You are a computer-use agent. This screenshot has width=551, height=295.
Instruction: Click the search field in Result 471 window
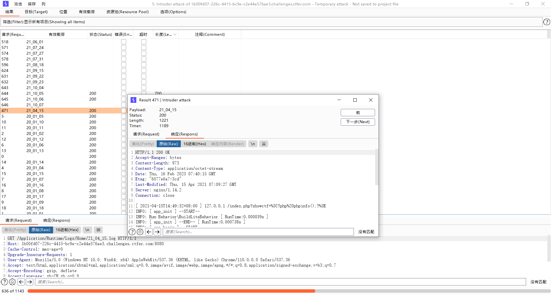pos(258,232)
